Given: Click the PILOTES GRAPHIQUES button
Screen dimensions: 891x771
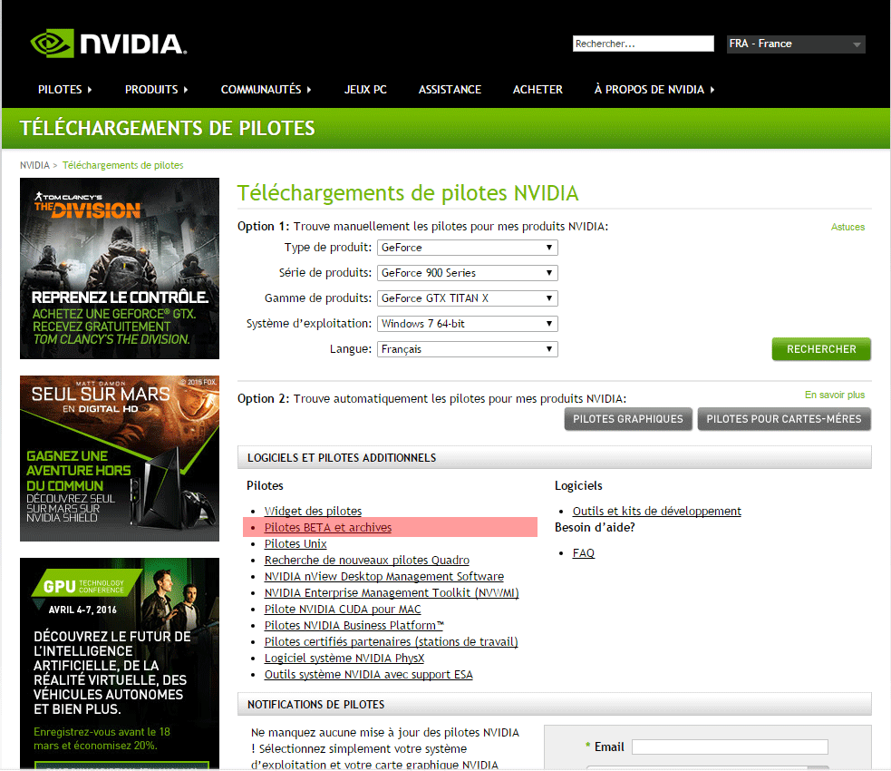Looking at the screenshot, I should click(628, 419).
